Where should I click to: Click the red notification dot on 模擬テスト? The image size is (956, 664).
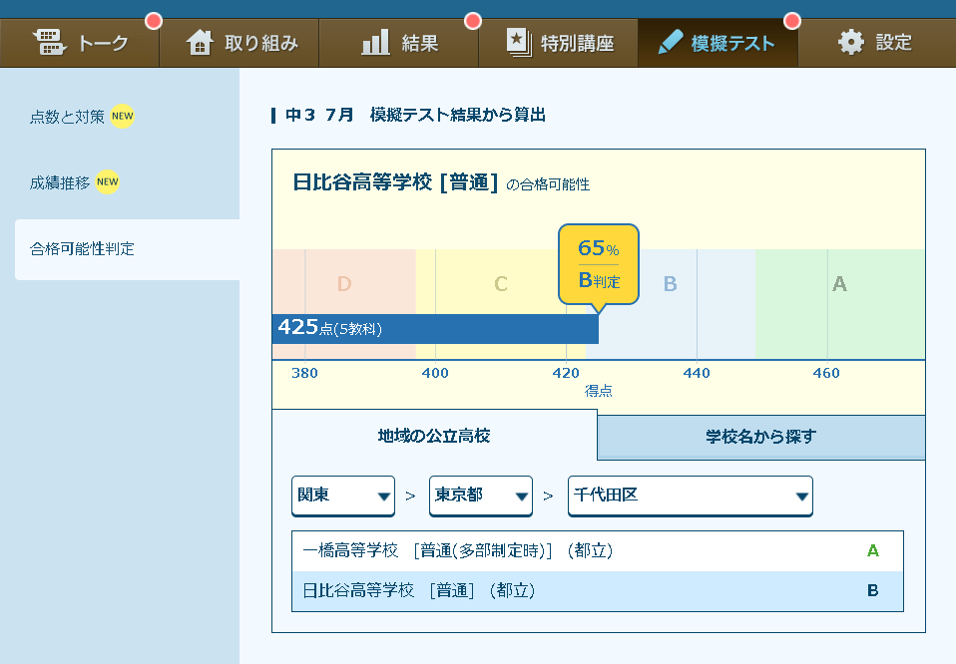coord(792,21)
